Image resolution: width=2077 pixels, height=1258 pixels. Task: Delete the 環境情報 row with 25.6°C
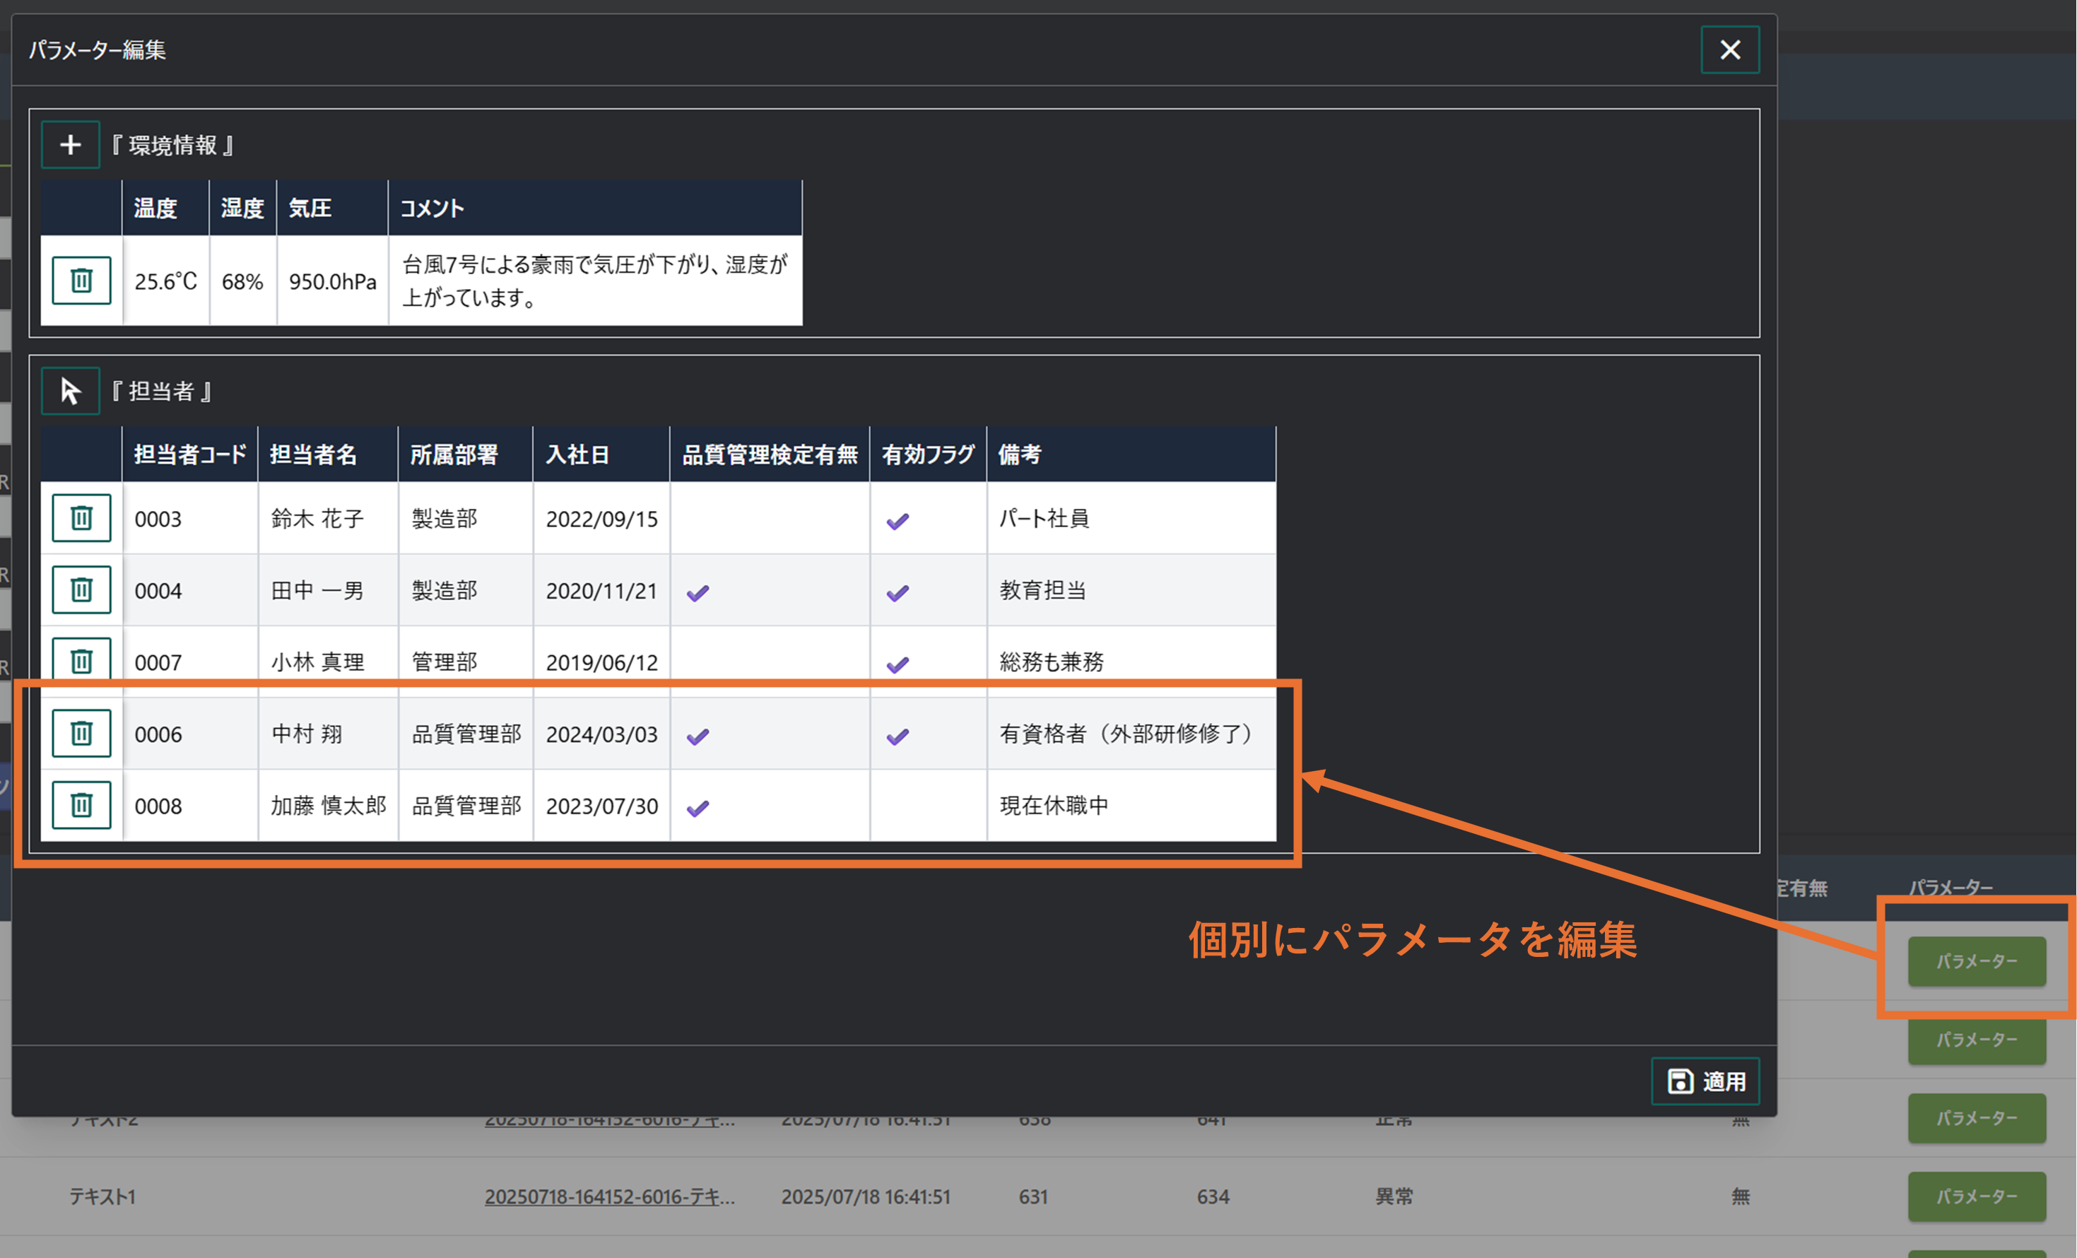pos(81,280)
